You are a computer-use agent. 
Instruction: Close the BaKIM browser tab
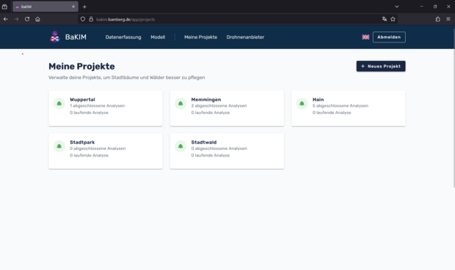(x=73, y=7)
